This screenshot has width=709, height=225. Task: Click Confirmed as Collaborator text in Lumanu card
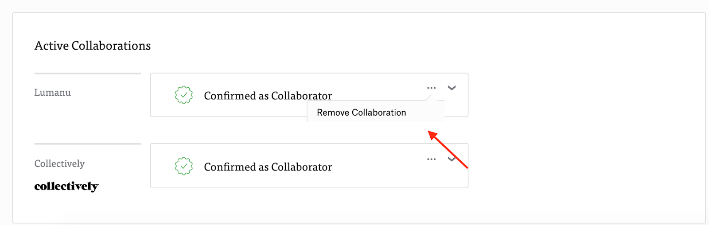point(268,96)
